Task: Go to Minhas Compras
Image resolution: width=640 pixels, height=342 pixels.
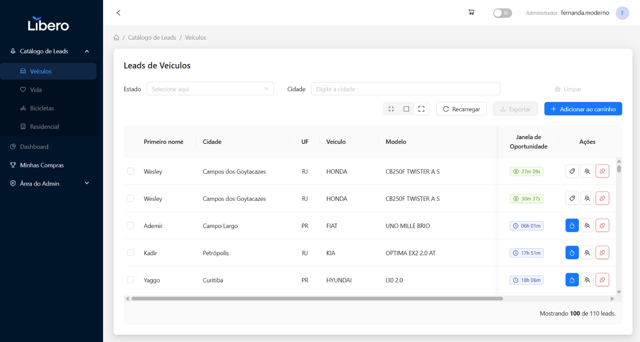Action: click(x=42, y=165)
